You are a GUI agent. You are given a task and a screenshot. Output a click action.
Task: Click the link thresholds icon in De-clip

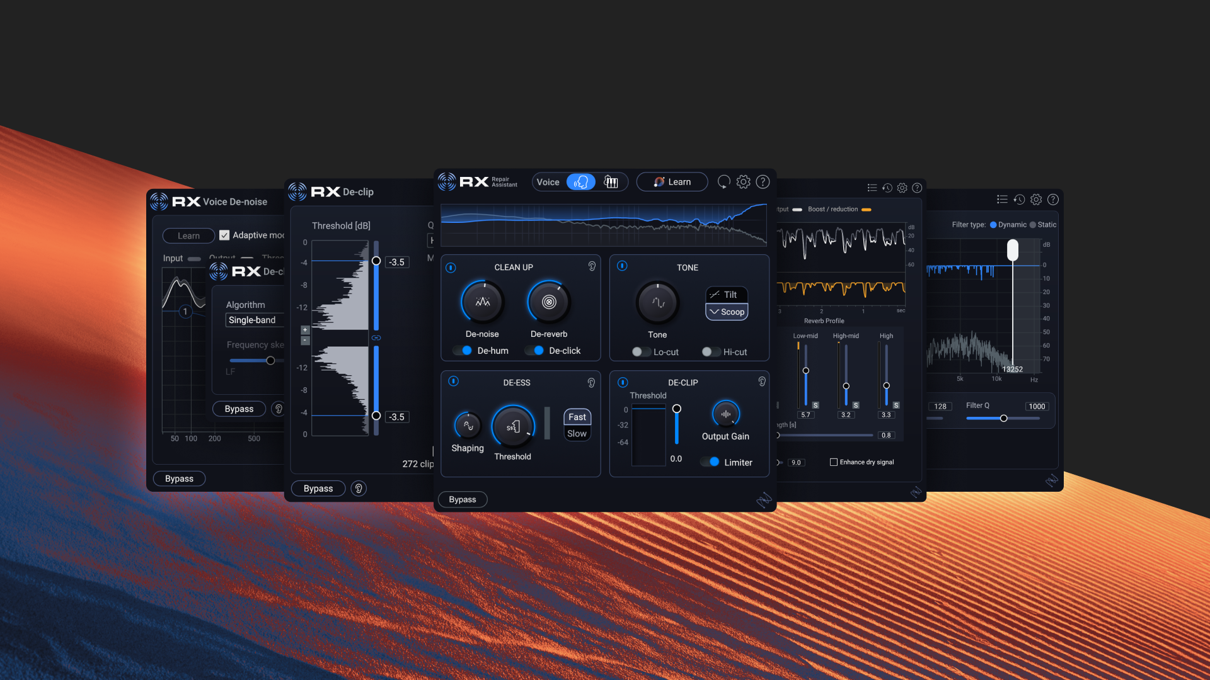point(376,337)
